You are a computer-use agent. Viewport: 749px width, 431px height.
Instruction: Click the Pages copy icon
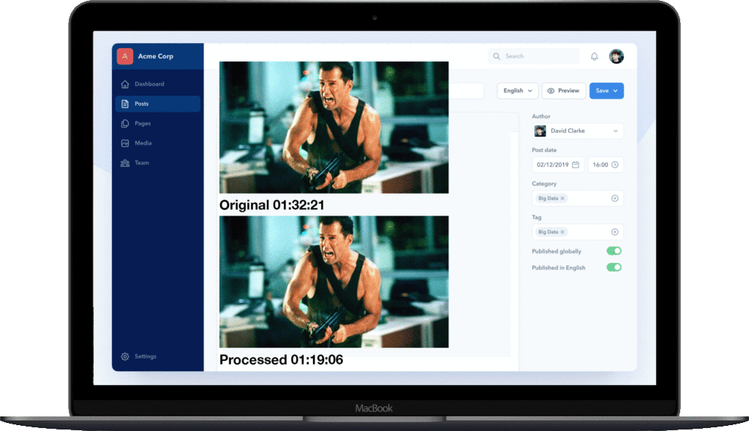click(x=125, y=123)
